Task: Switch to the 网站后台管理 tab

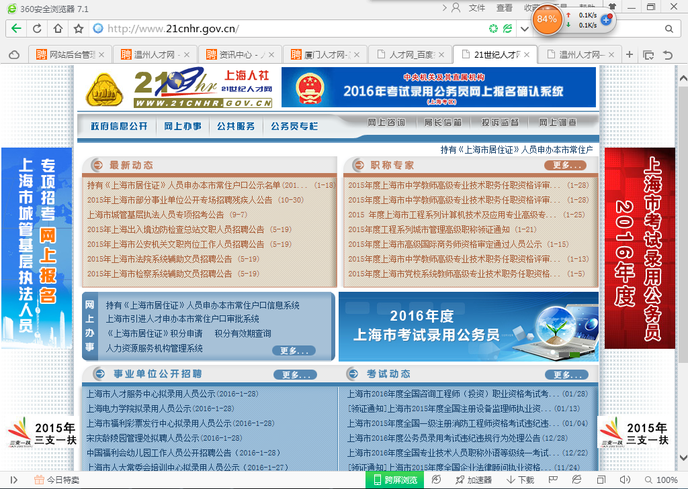Action: coord(69,55)
